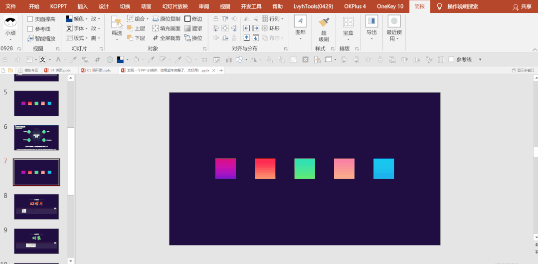The width and height of the screenshot is (538, 264).
Task: Switch to the 开始 ribbon tab
Action: tap(34, 6)
